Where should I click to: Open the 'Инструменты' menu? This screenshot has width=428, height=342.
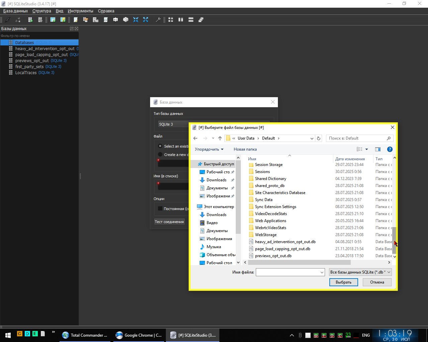pos(80,11)
